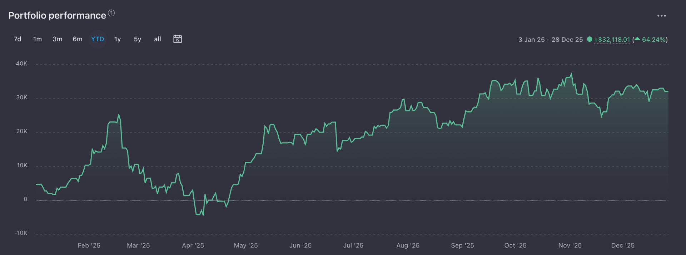Click the Sep '25 axis label
This screenshot has height=255, width=686.
462,245
